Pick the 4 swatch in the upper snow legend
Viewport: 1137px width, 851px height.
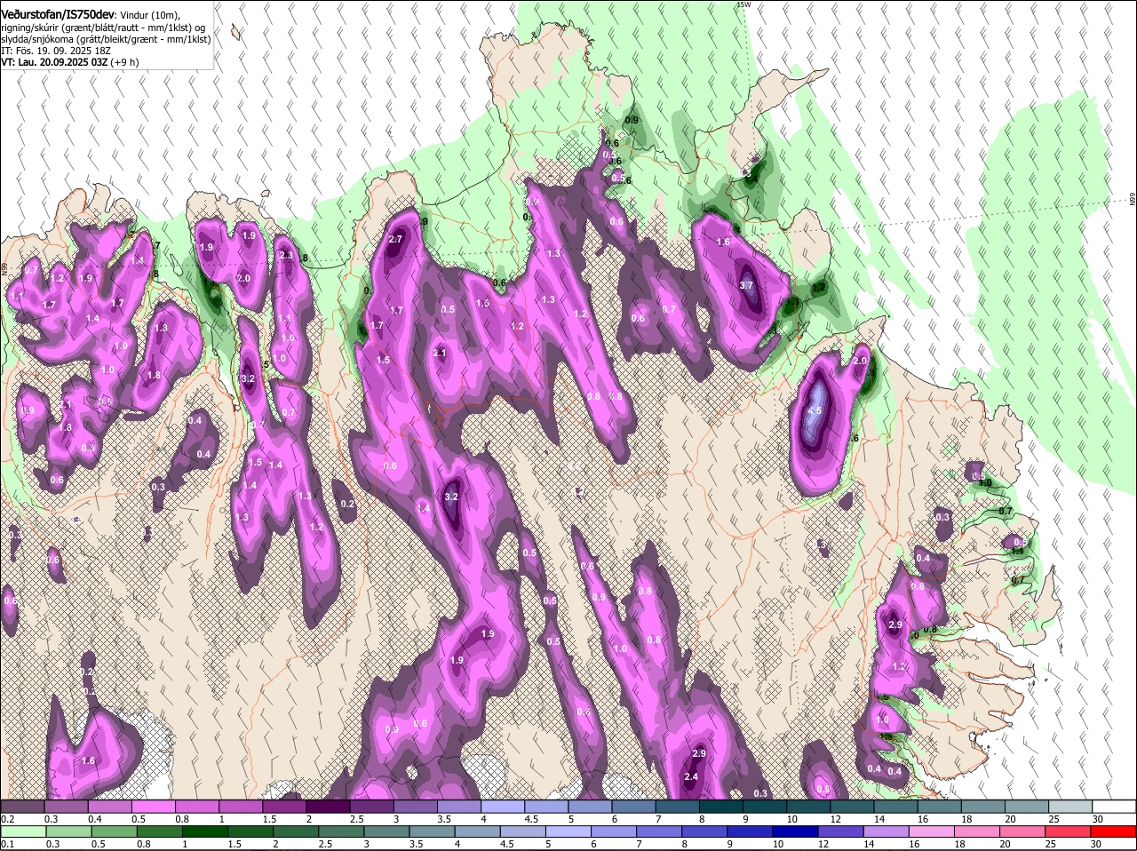click(502, 807)
